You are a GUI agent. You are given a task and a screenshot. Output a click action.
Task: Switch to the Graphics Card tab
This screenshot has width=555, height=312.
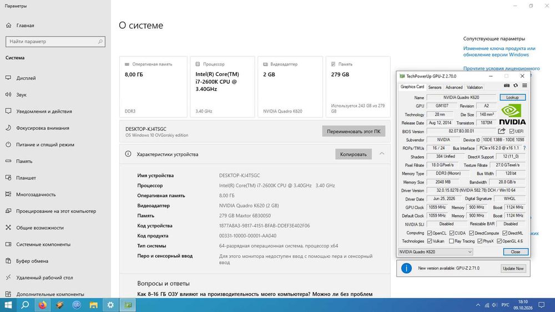412,87
